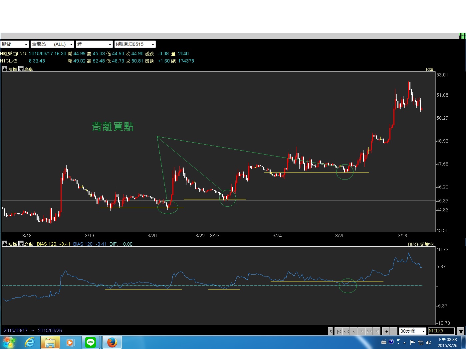Screen dimensions: 466x349
Task: Click the 漲跌 +1.60 change value
Action: (x=157, y=61)
